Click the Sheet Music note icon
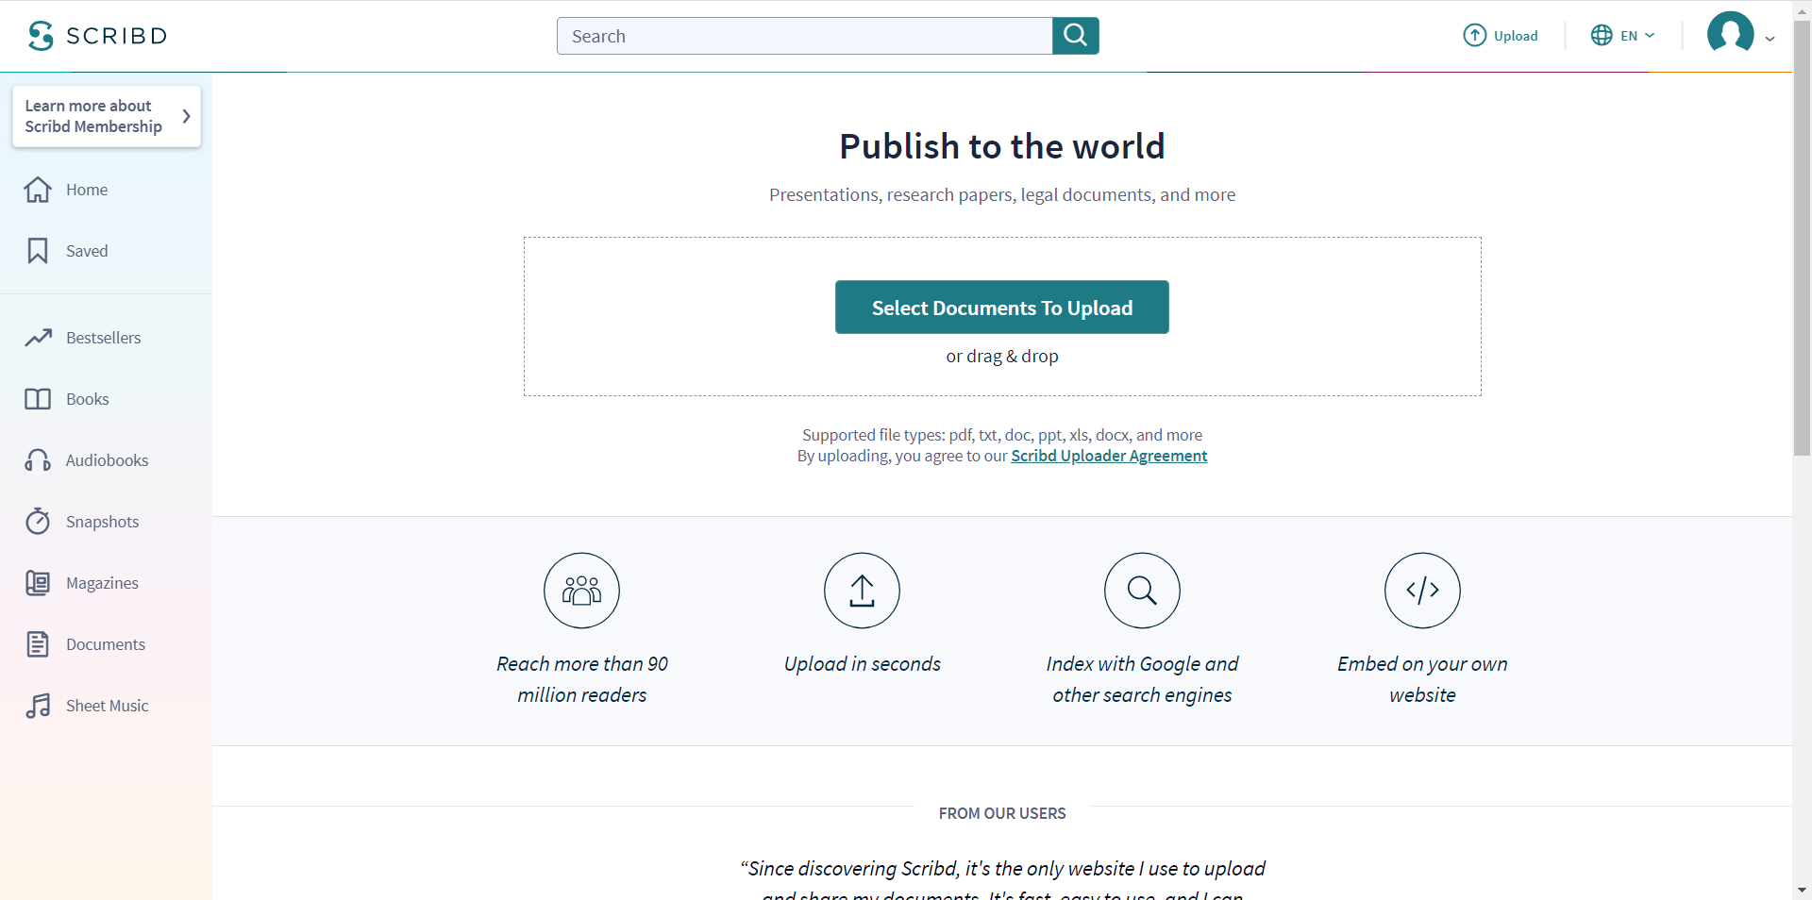This screenshot has width=1812, height=900. 38,706
